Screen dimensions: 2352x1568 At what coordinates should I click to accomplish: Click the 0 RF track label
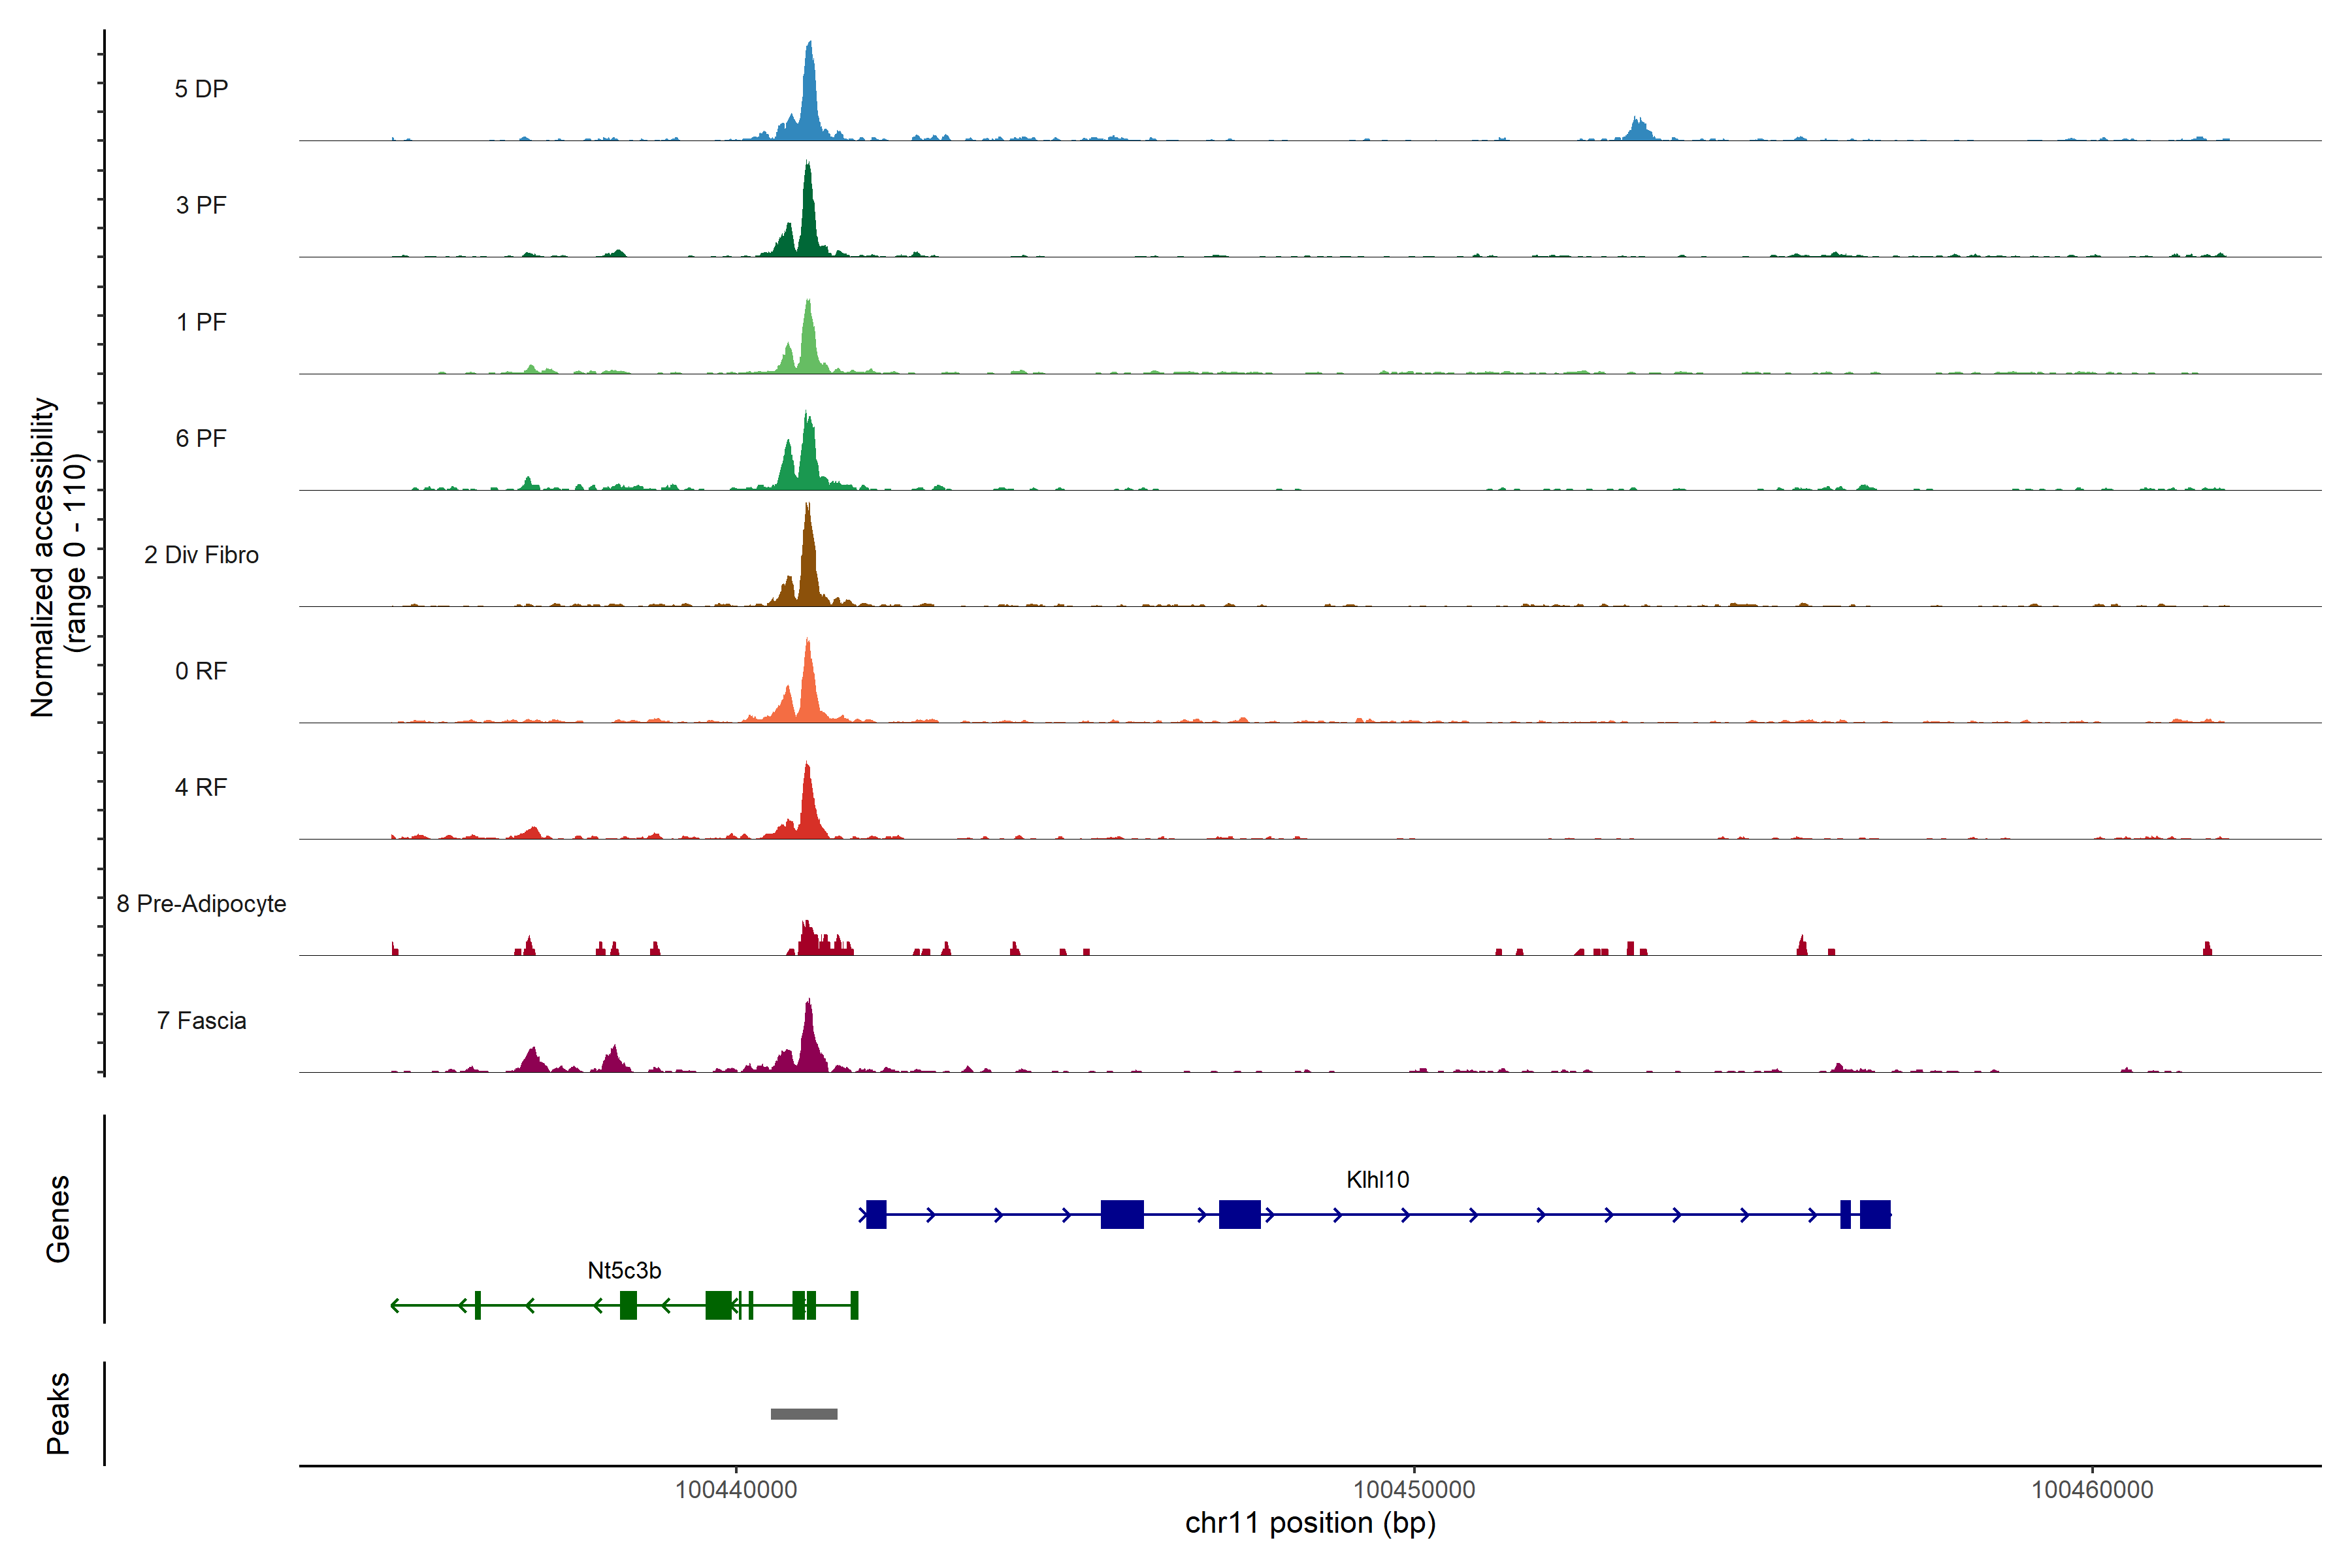pos(201,671)
